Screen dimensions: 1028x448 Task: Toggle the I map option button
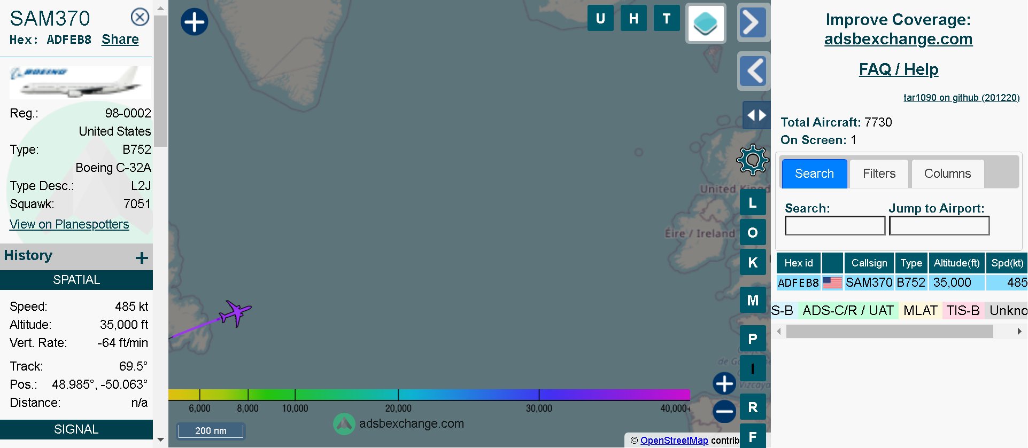(x=753, y=368)
